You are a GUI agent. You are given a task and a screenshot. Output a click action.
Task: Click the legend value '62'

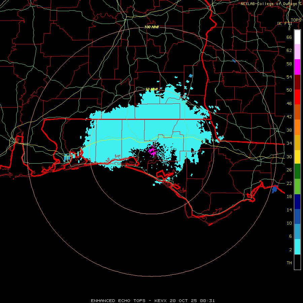[289, 50]
